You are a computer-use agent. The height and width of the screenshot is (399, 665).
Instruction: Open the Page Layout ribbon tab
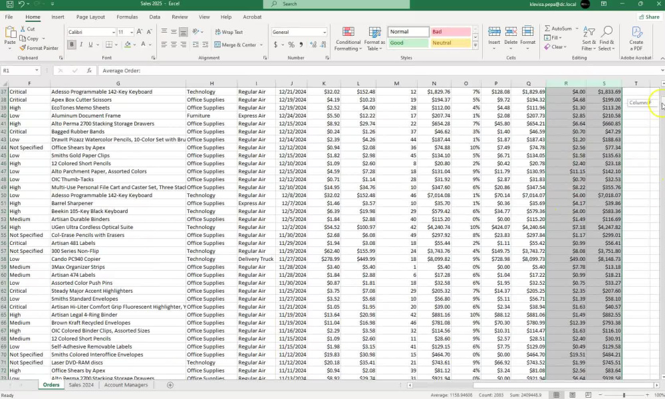90,17
